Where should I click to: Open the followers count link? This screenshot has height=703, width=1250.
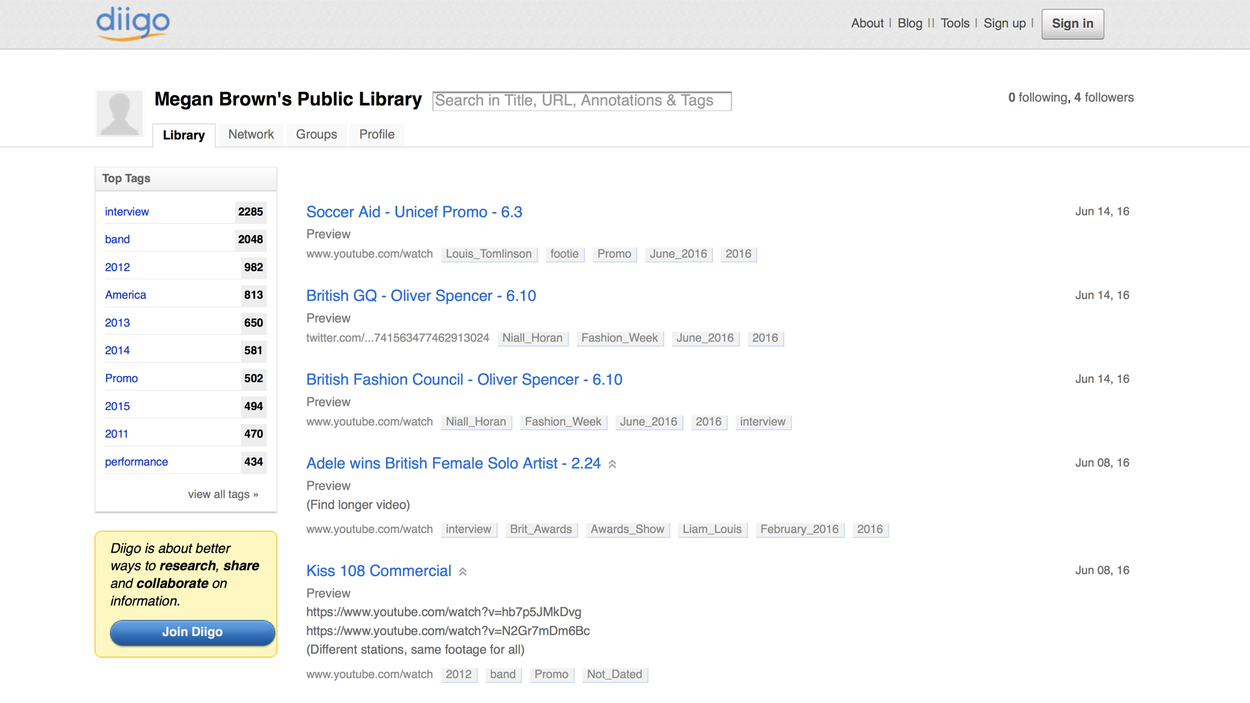pos(1104,98)
